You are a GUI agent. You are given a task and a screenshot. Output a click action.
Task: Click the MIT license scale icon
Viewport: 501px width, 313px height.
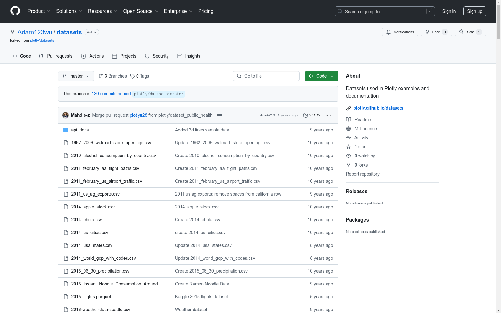pos(349,129)
